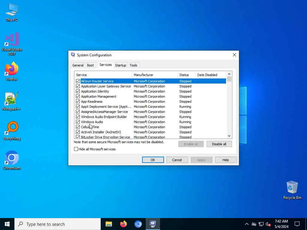Viewport: 307px width, 230px height.
Task: Open the cloud sync tray icon
Action: click(254, 224)
